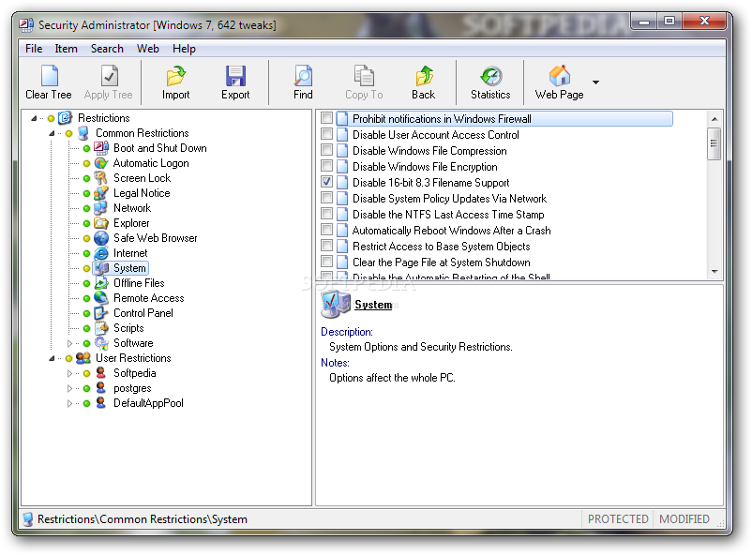
Task: Click the System heading link
Action: point(373,305)
